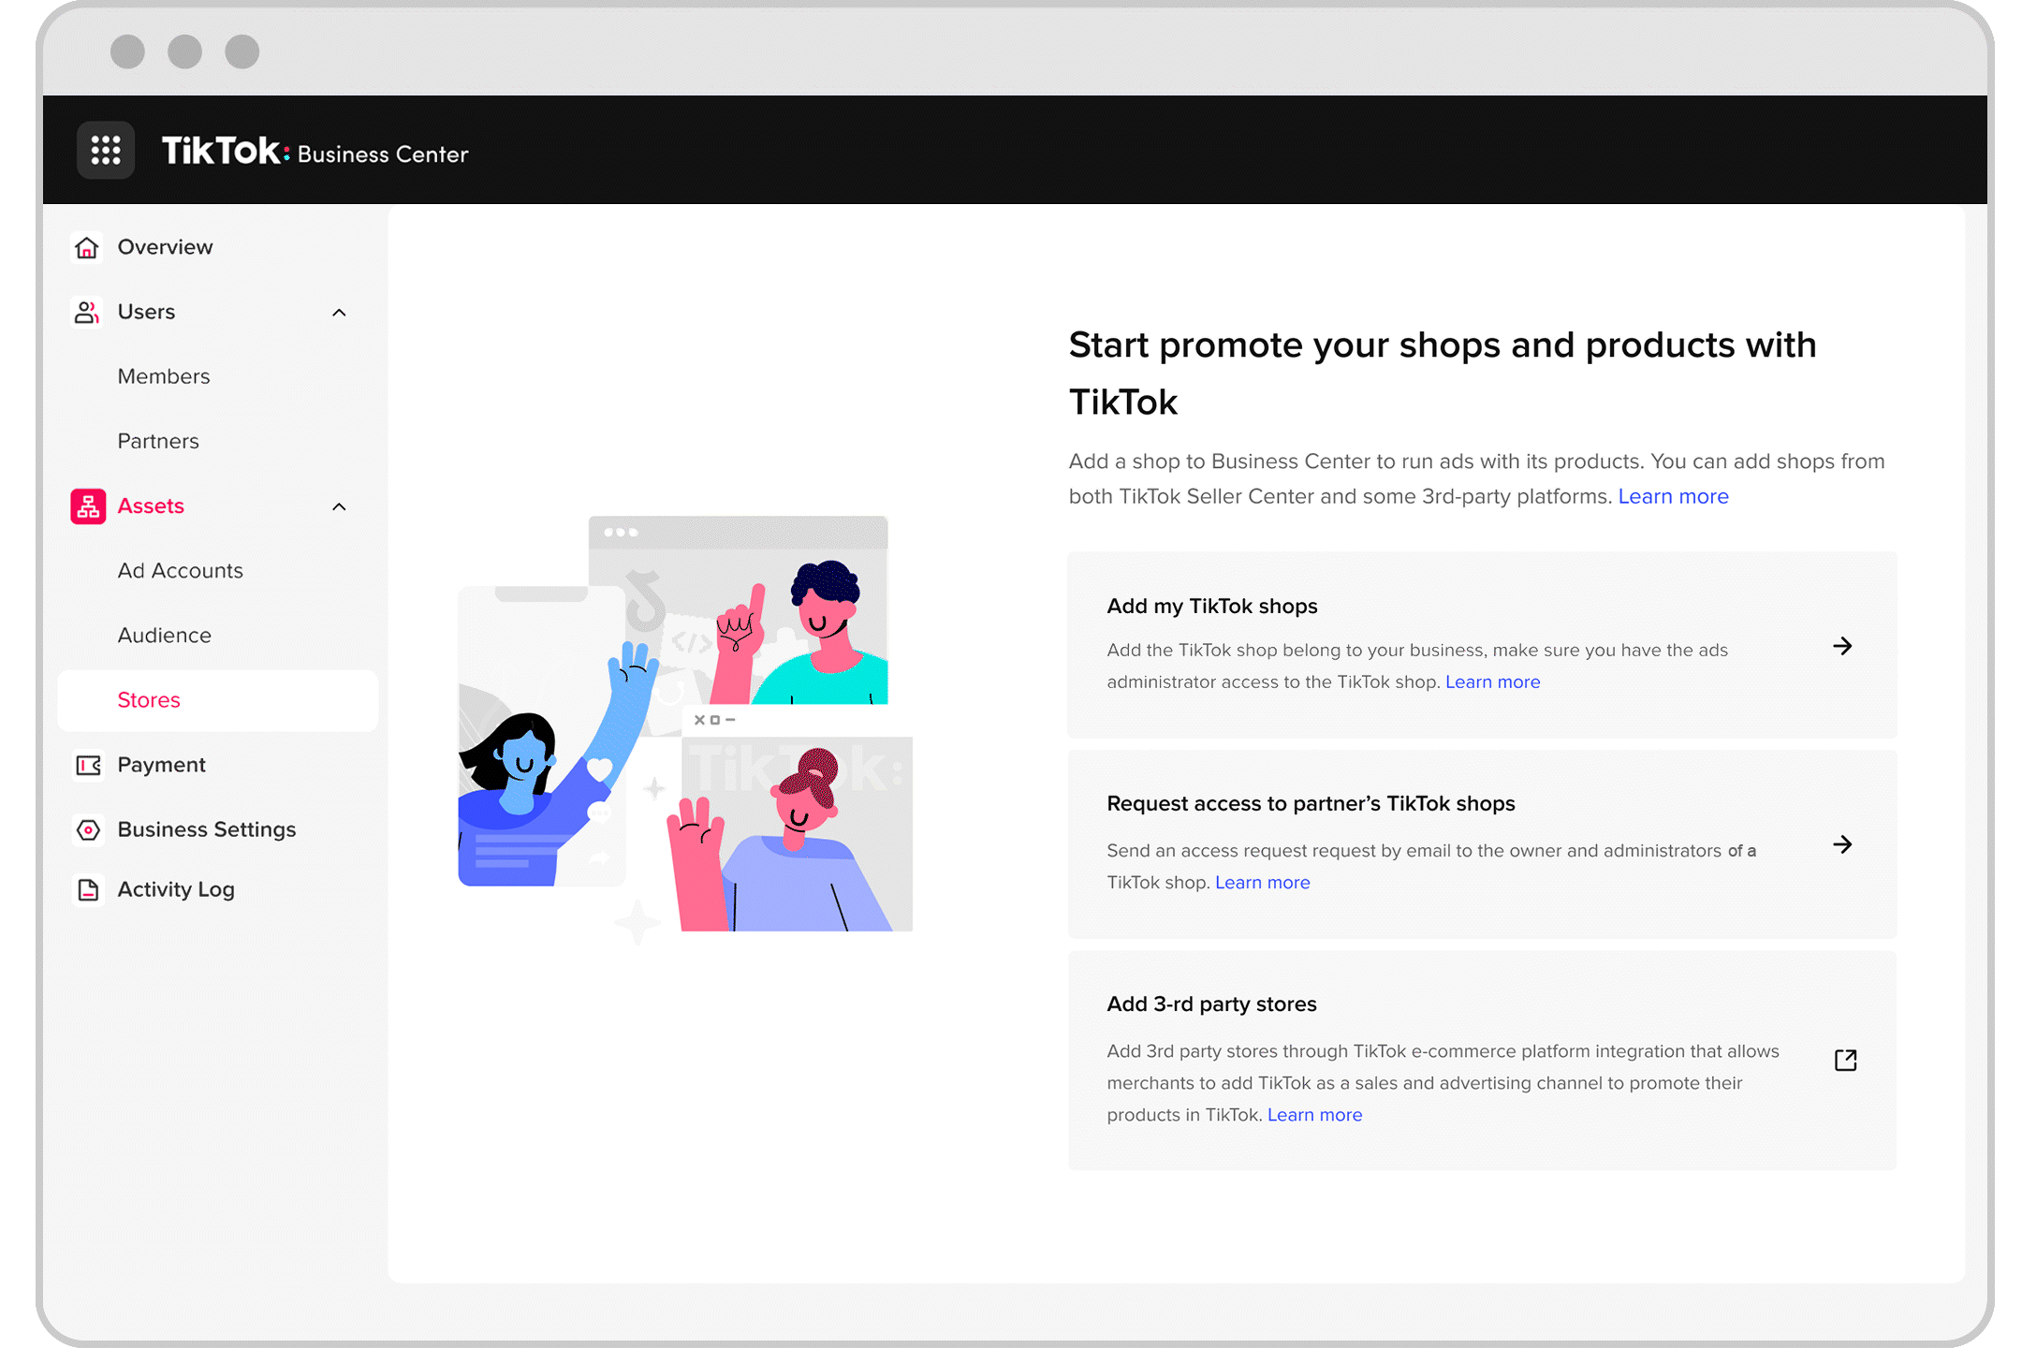2022x1348 pixels.
Task: Collapse the Assets section in sidebar
Action: pyautogui.click(x=339, y=505)
